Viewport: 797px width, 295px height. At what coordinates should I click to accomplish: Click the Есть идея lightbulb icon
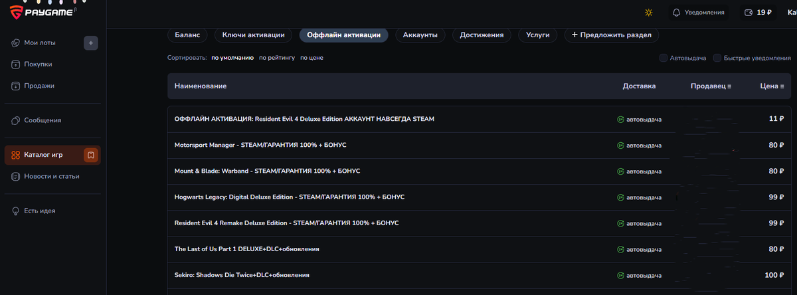pos(16,211)
